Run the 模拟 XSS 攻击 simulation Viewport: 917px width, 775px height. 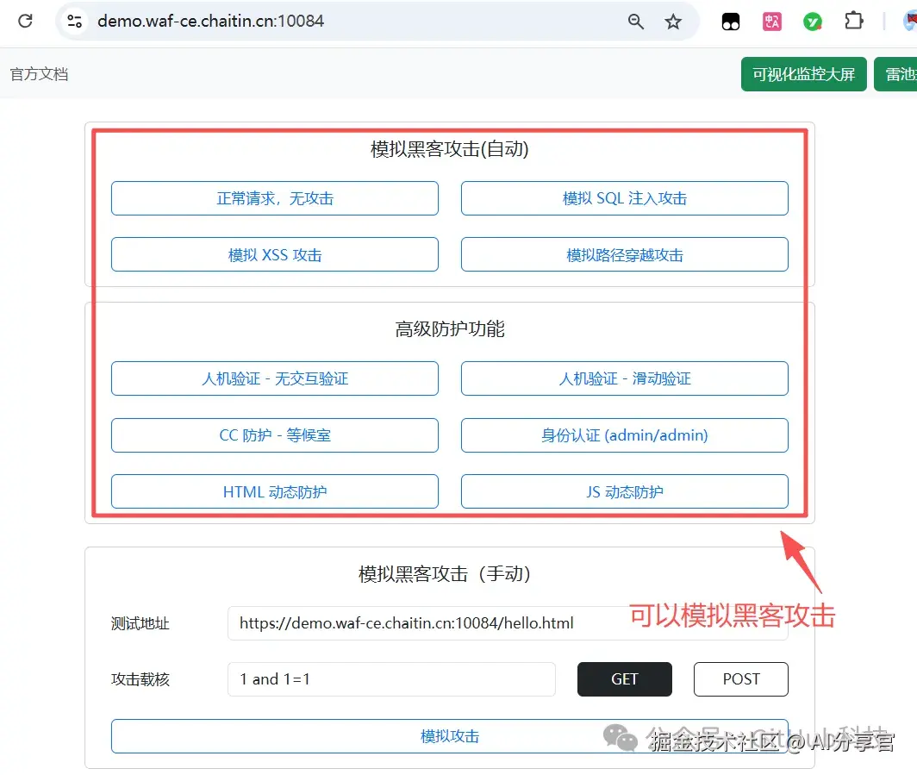point(274,254)
